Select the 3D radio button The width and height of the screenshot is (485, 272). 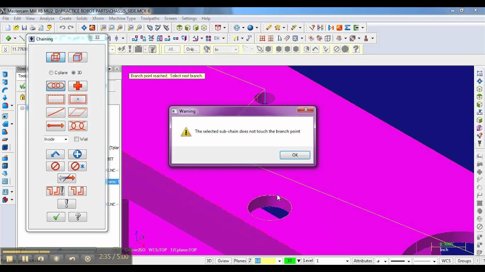pyautogui.click(x=74, y=73)
